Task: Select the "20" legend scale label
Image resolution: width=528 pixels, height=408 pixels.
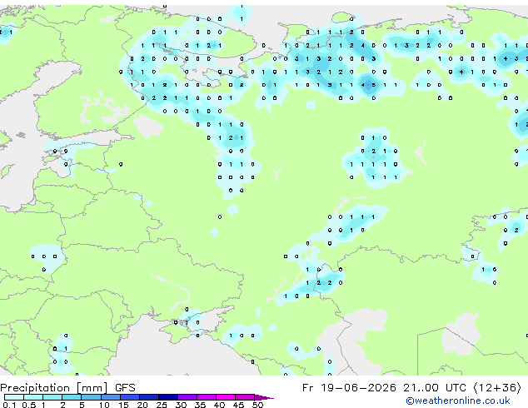Action: (142, 405)
